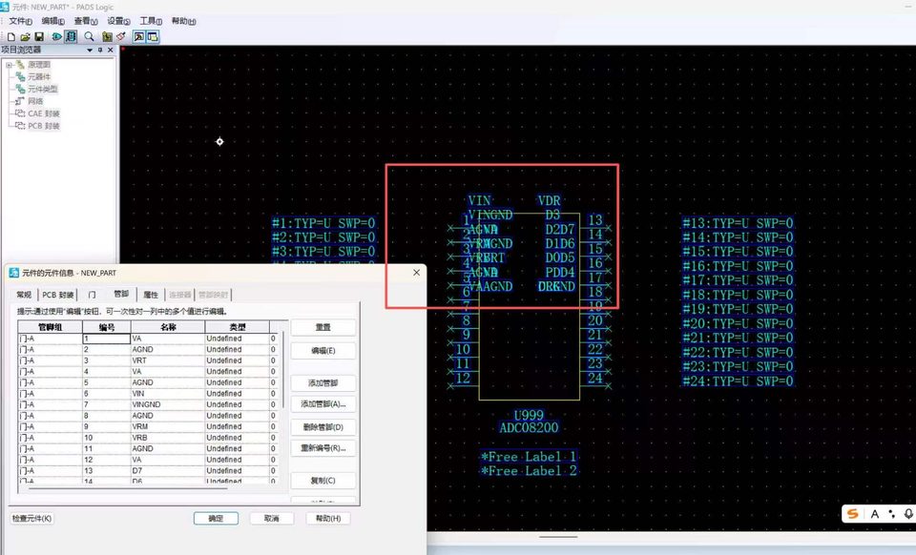Click the Redraw paintbrush icon
Screen dimensions: 916x555
click(121, 37)
